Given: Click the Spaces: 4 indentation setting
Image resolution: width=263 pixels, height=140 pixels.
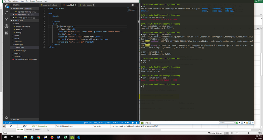Looking at the screenshot, I should click(x=108, y=123).
